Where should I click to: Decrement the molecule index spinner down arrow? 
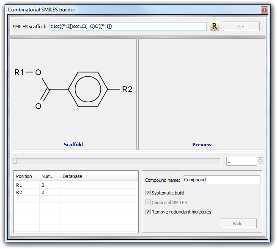pos(260,163)
